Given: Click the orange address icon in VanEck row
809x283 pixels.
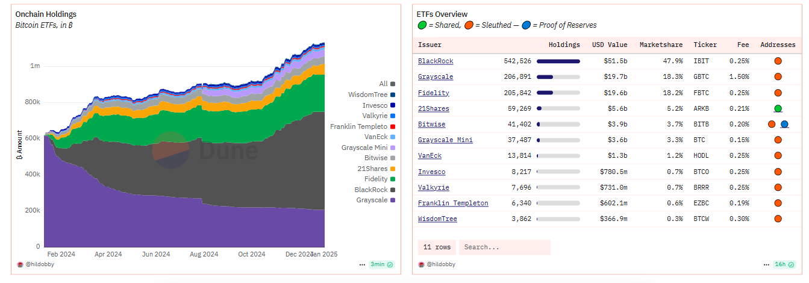Looking at the screenshot, I should (x=778, y=155).
